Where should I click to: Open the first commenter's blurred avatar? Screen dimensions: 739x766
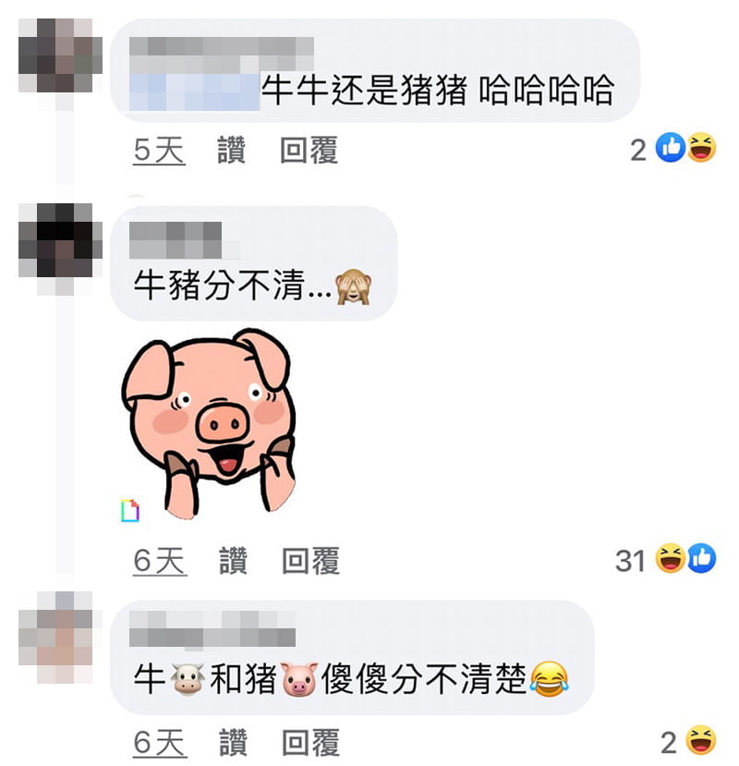[60, 55]
